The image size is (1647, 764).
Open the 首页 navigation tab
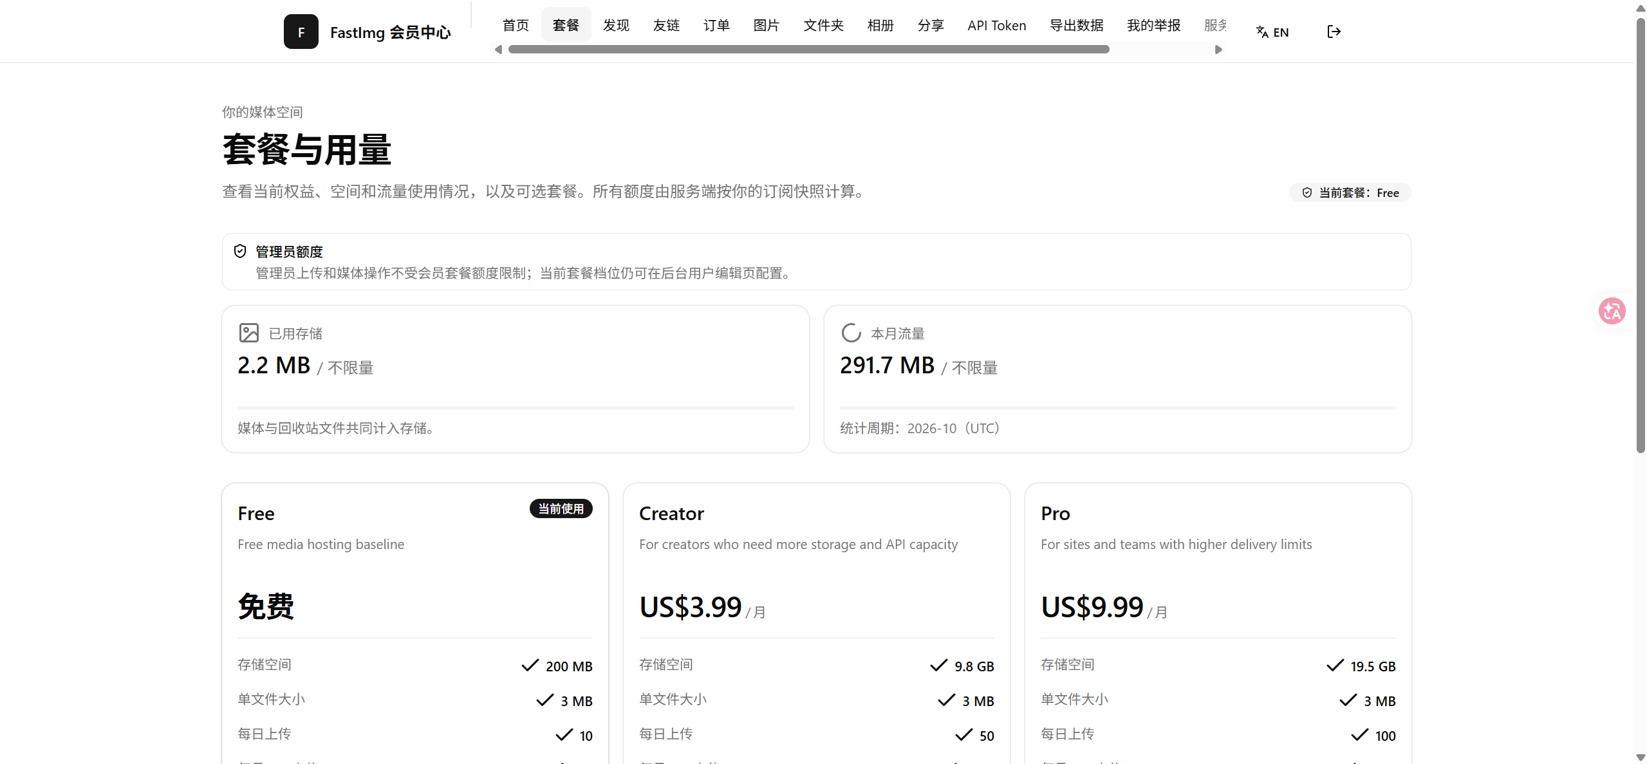516,25
